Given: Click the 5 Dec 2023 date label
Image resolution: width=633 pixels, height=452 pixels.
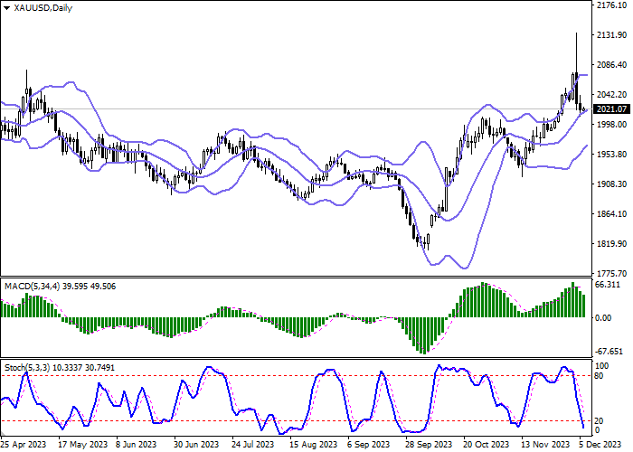Looking at the screenshot, I should click(x=600, y=445).
